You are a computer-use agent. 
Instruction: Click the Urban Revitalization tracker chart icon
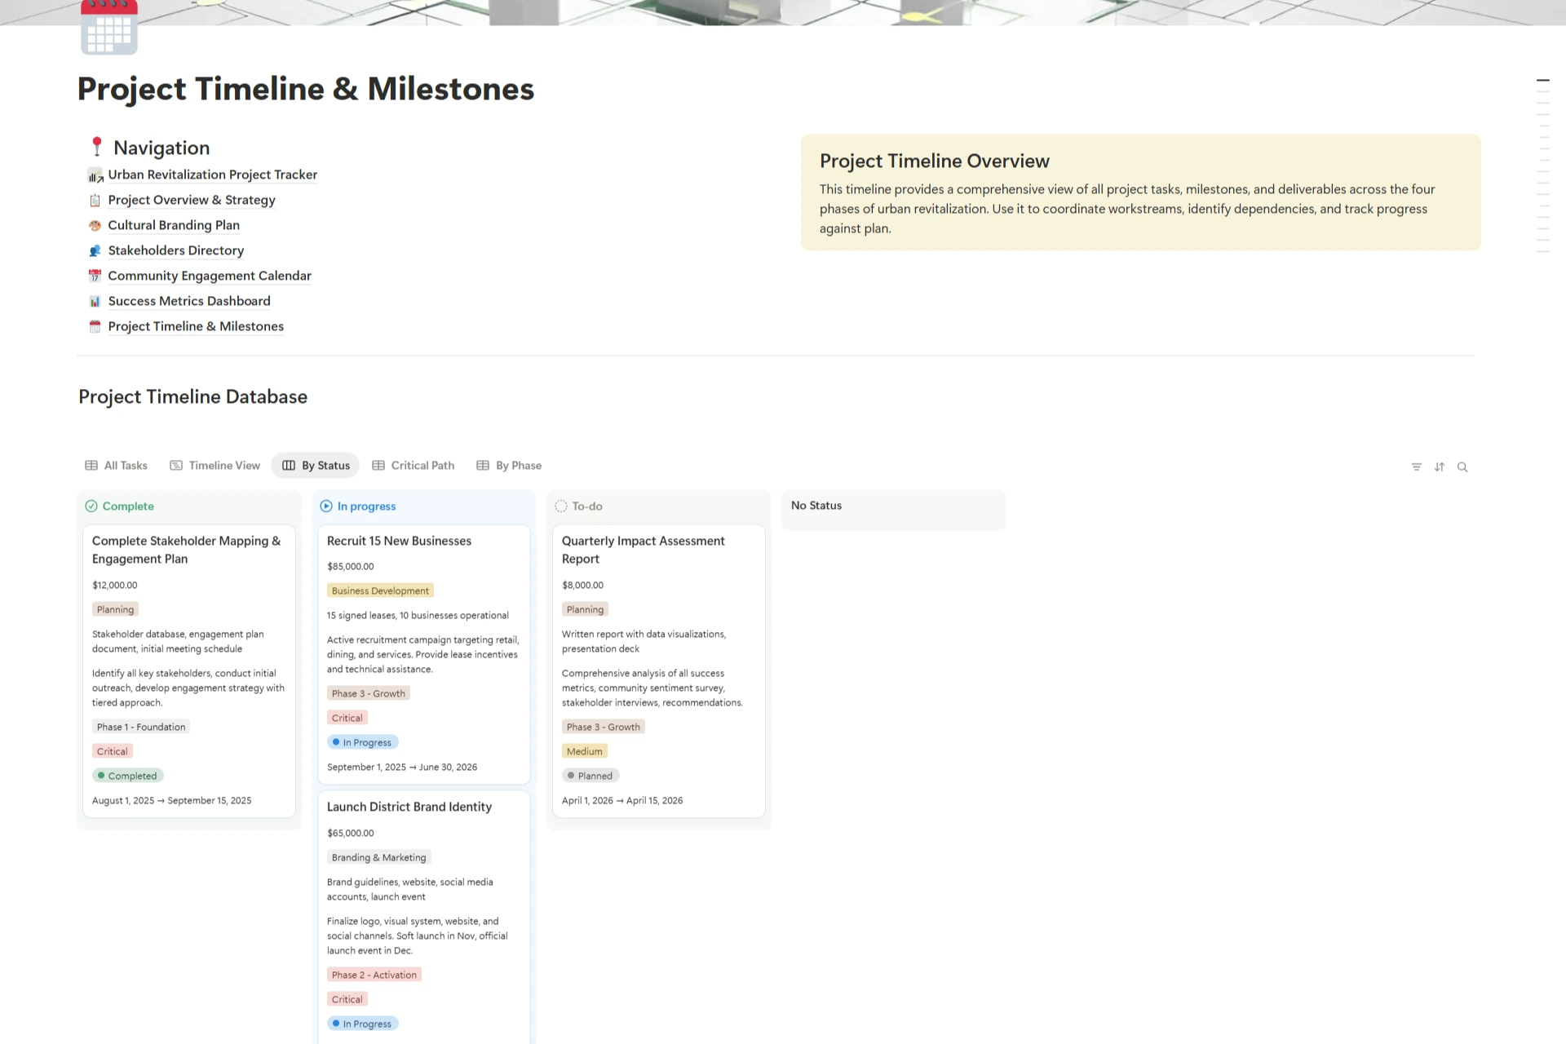point(95,175)
